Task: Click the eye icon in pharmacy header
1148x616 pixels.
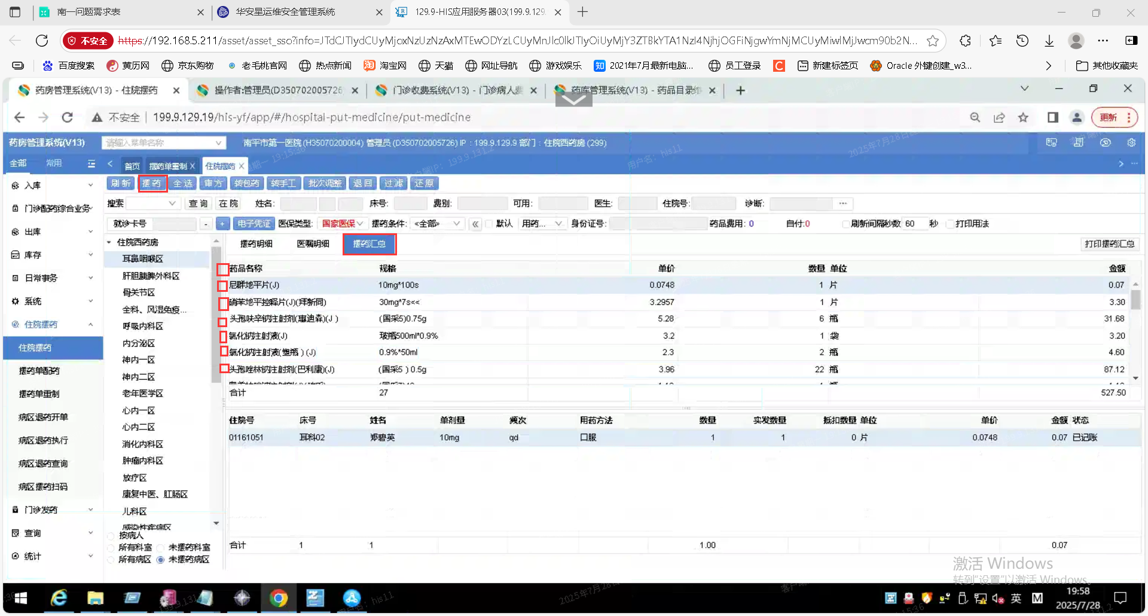Action: [1106, 142]
